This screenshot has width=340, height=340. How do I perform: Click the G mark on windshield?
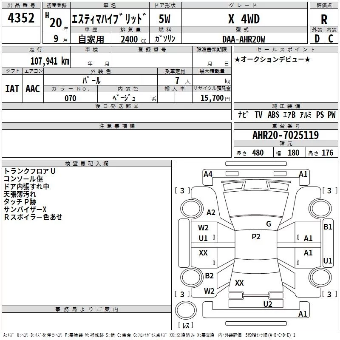click(269, 224)
